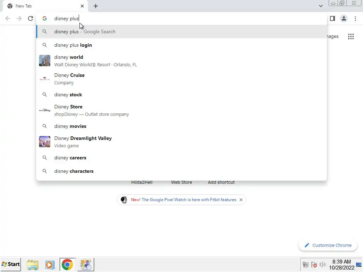The image size is (363, 272).
Task: Click inside the address bar text 'disney plus'
Action: [x=66, y=18]
